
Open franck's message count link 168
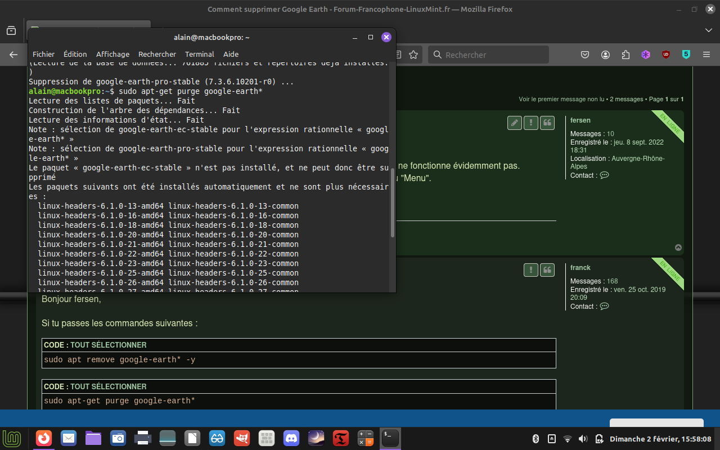tap(612, 281)
